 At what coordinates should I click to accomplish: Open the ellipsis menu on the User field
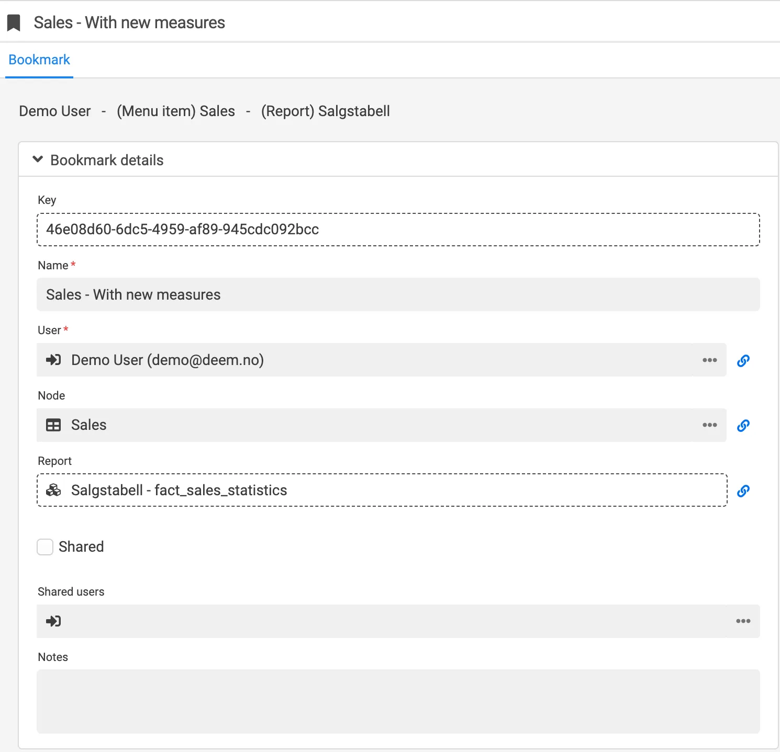coord(709,360)
